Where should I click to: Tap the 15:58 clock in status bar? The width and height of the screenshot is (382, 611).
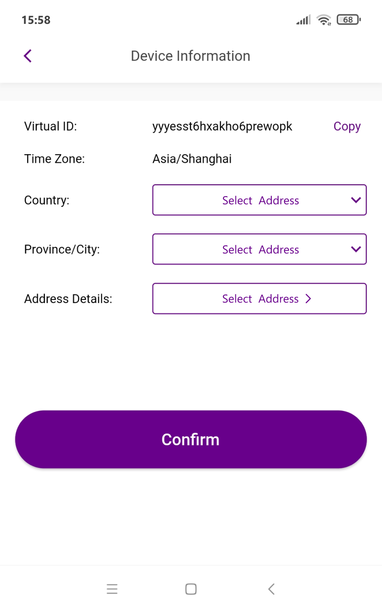(x=36, y=20)
